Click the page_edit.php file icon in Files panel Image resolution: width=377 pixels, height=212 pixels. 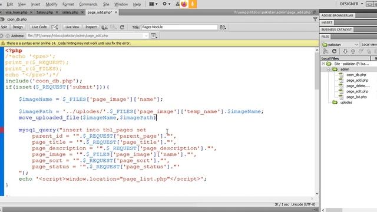(x=341, y=91)
